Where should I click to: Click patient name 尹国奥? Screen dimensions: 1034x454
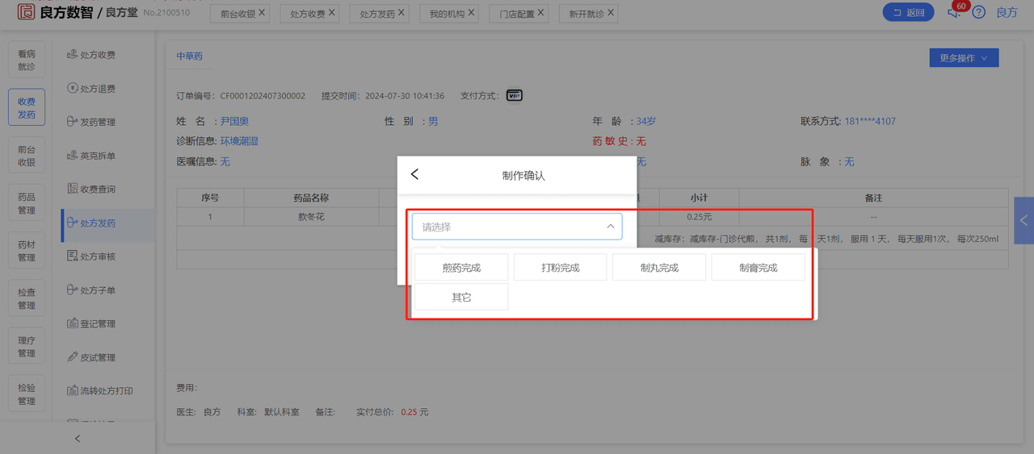coord(234,121)
